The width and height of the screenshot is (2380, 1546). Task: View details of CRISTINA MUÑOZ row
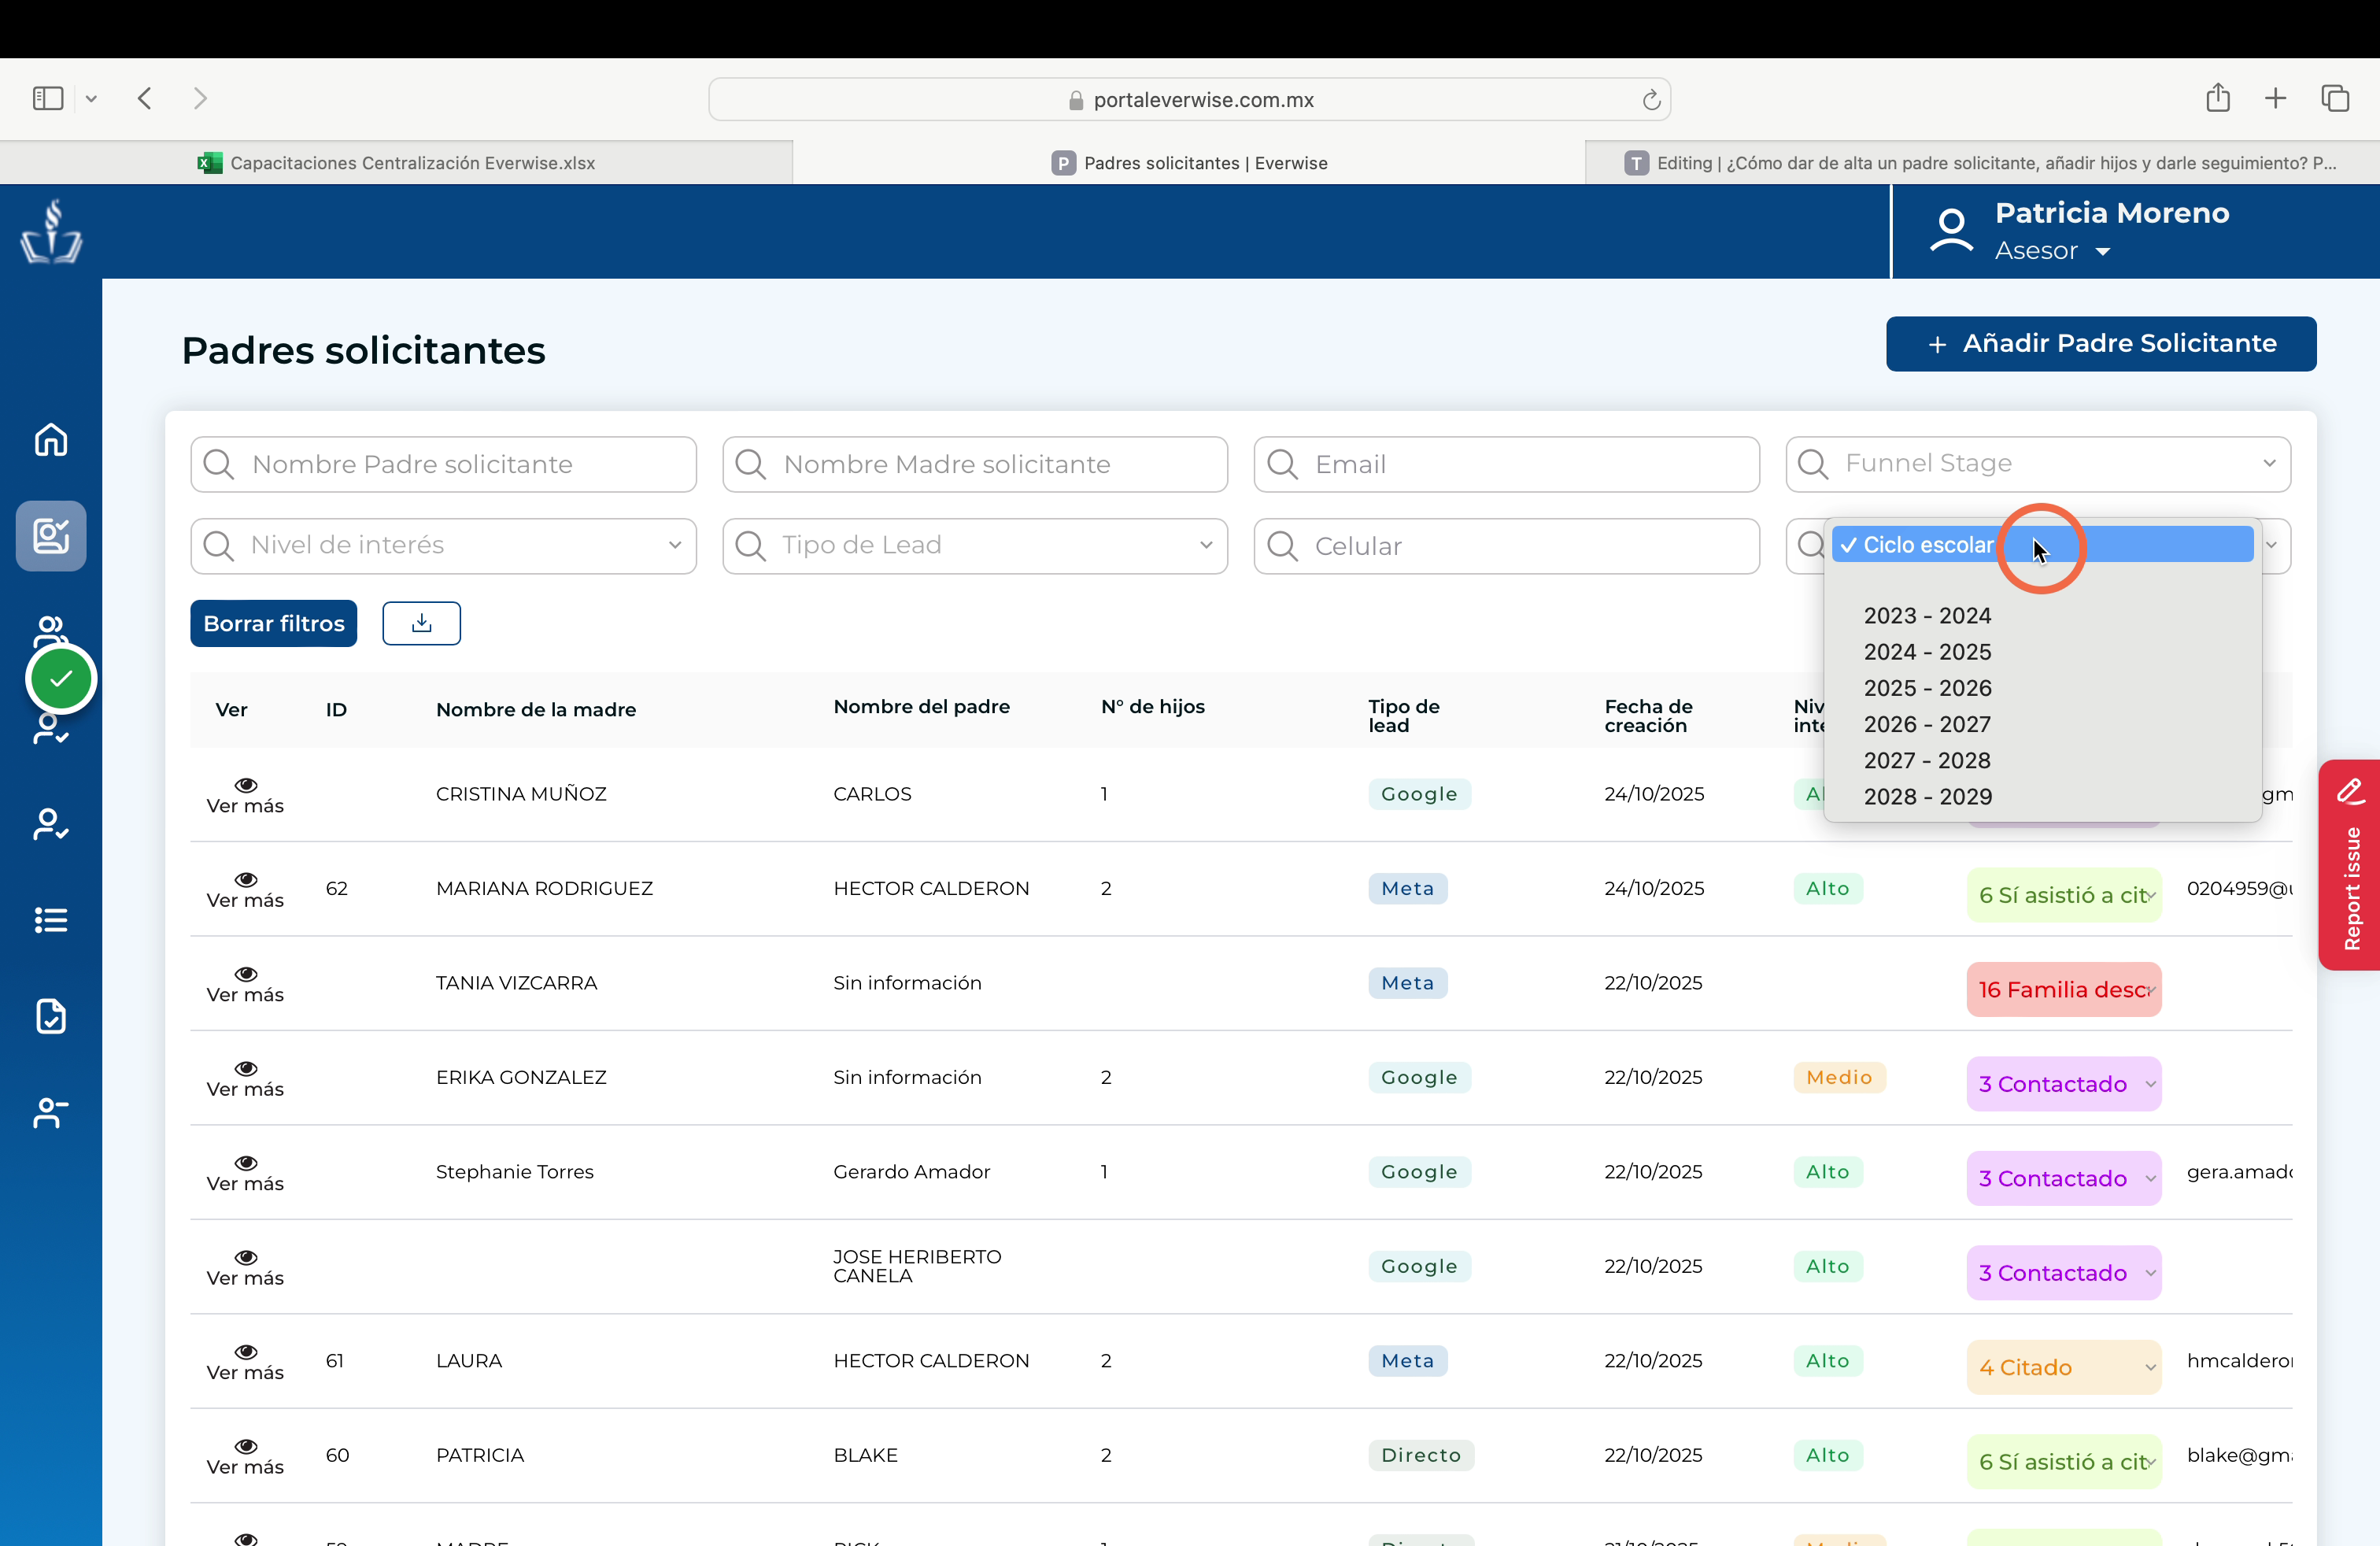point(245,794)
